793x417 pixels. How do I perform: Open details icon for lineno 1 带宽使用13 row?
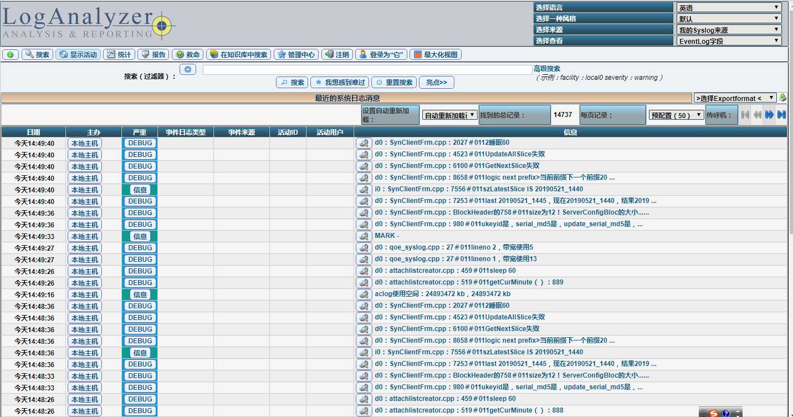click(364, 260)
